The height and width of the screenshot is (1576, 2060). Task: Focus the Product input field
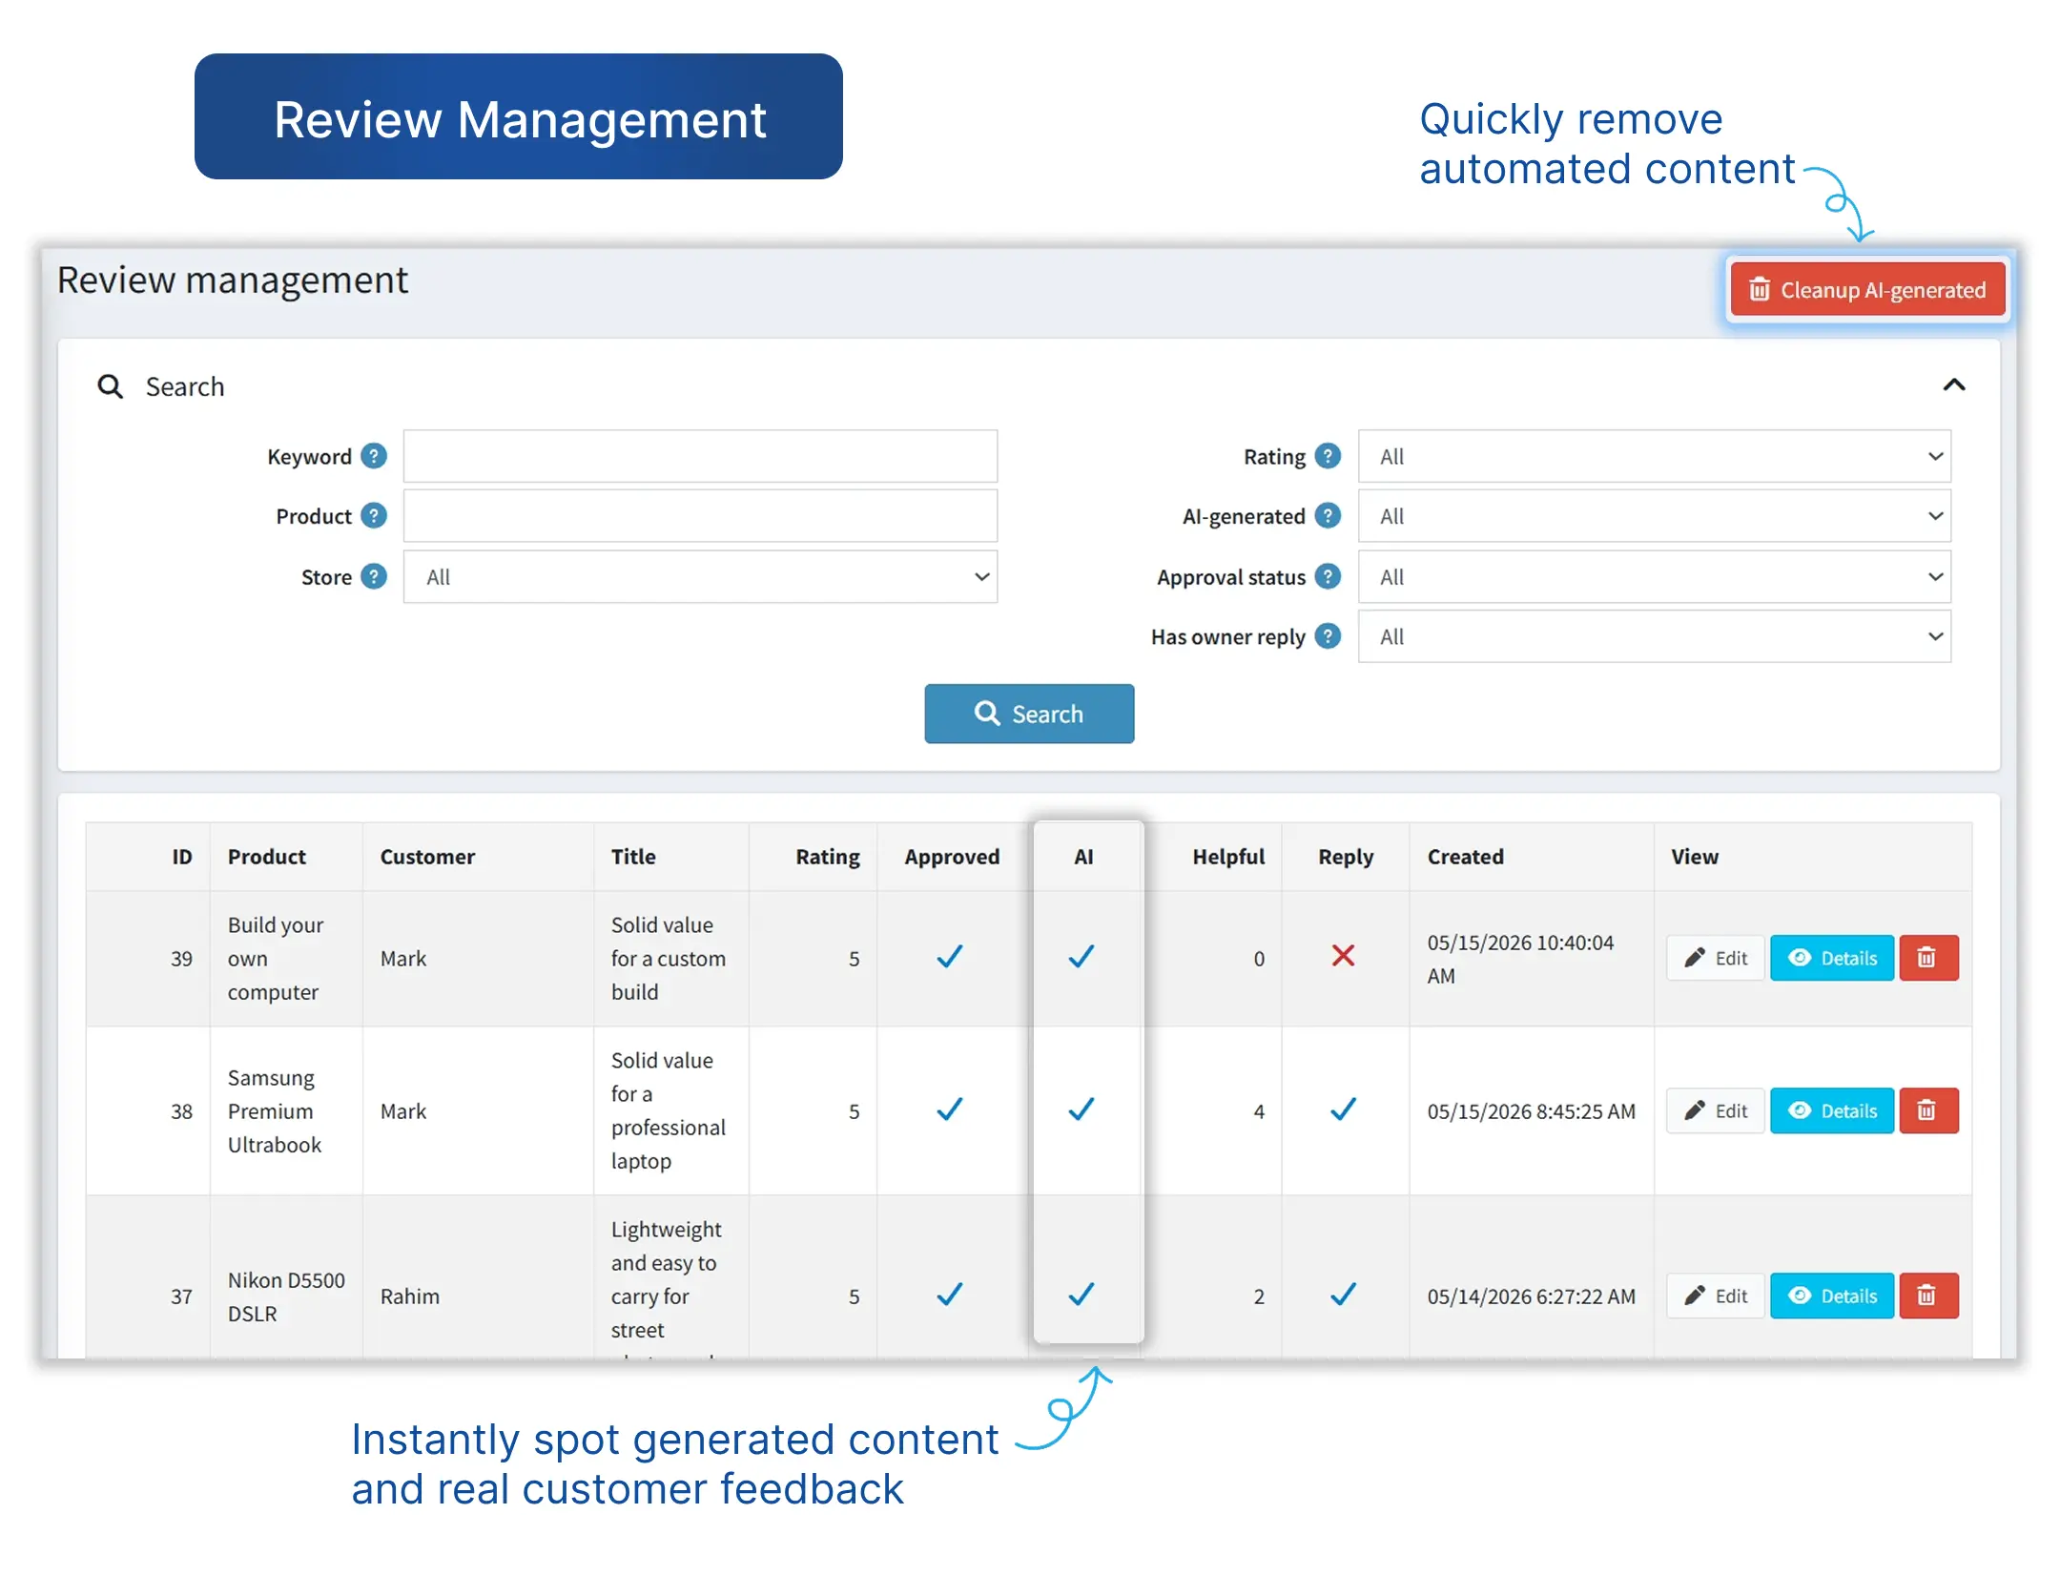tap(700, 516)
